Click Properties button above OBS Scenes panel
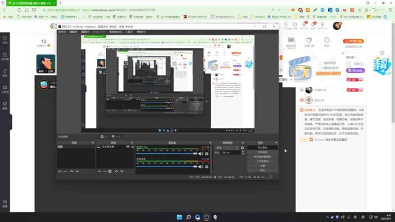The image size is (395, 222). point(105,137)
